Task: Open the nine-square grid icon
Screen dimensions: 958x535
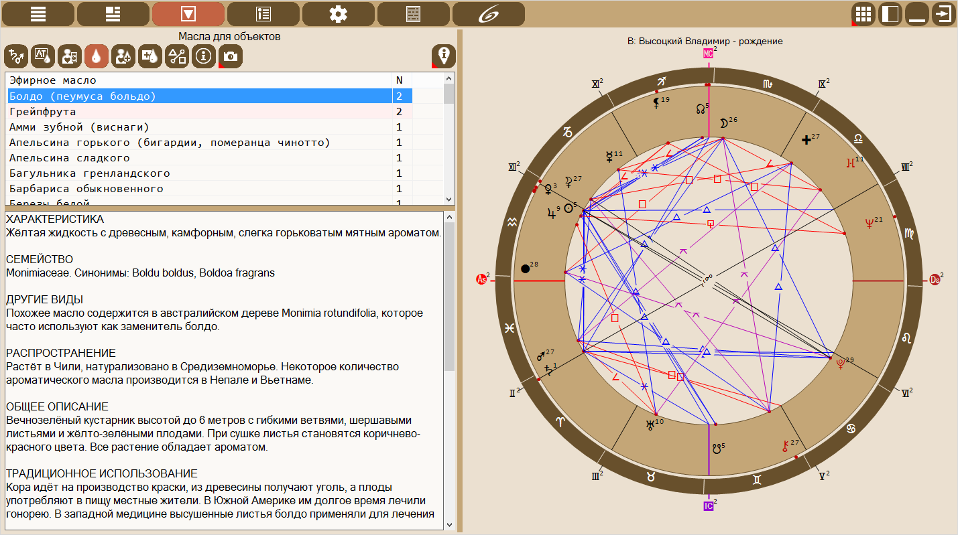Action: click(x=863, y=14)
